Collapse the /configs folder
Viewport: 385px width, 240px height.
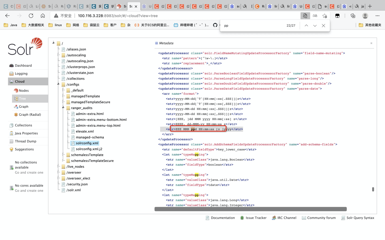point(59,84)
